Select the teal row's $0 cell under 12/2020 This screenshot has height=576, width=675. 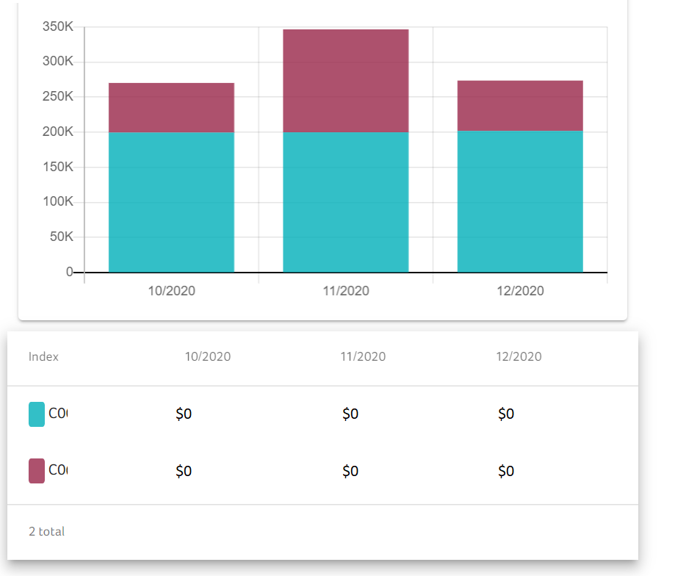click(506, 414)
